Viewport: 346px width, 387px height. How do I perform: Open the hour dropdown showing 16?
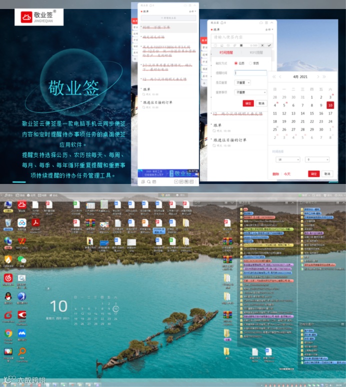tap(288, 159)
